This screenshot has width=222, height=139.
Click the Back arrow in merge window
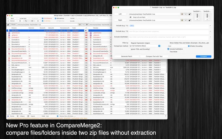pyautogui.click(x=8, y=18)
